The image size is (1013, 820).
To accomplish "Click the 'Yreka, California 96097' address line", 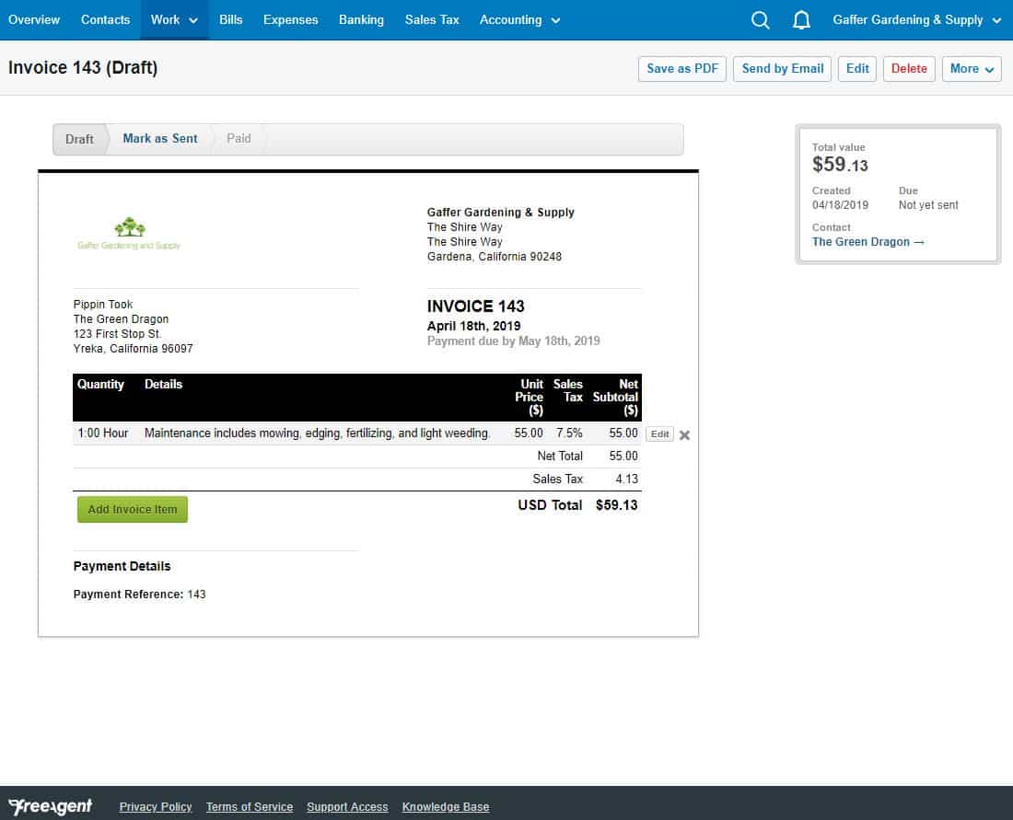I will (134, 349).
